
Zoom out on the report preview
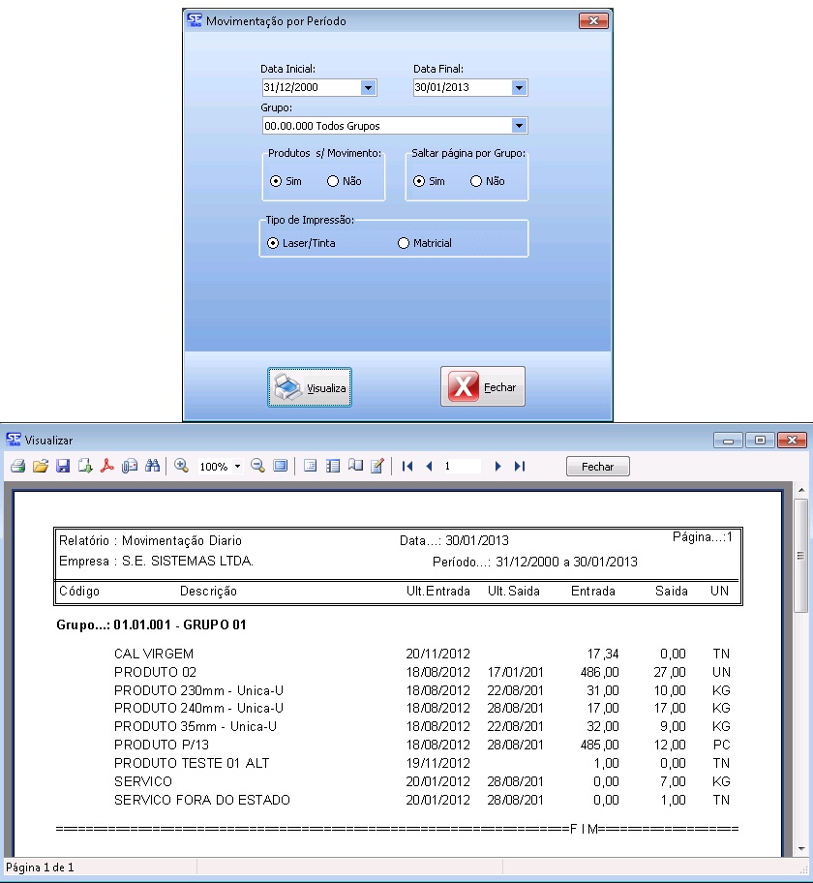[257, 467]
